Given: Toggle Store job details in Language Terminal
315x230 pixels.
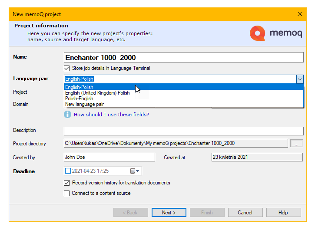Looking at the screenshot, I should coord(67,68).
